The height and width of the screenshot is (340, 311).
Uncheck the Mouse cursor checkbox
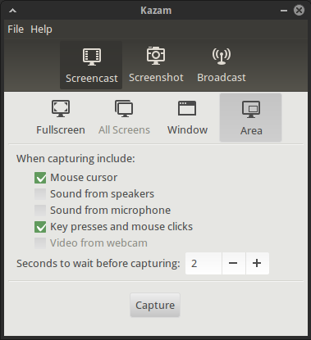click(x=40, y=178)
